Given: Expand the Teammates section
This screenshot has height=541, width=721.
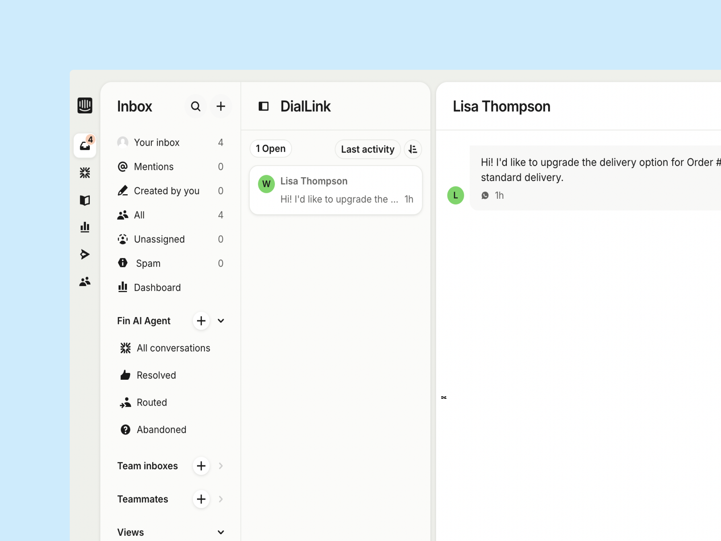Looking at the screenshot, I should pos(221,499).
